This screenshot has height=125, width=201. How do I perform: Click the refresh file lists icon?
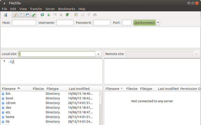click(x=42, y=15)
